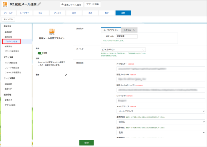
Task: Open the メールアドレス field dropdown
Action: pos(161,111)
